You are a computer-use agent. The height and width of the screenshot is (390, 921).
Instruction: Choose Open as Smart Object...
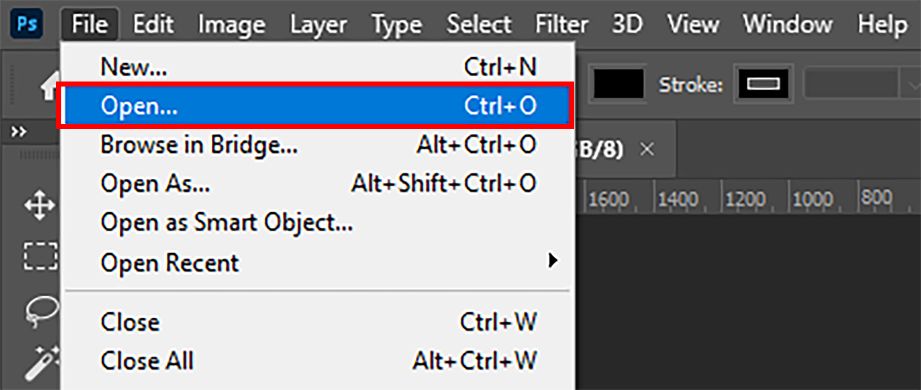point(227,223)
